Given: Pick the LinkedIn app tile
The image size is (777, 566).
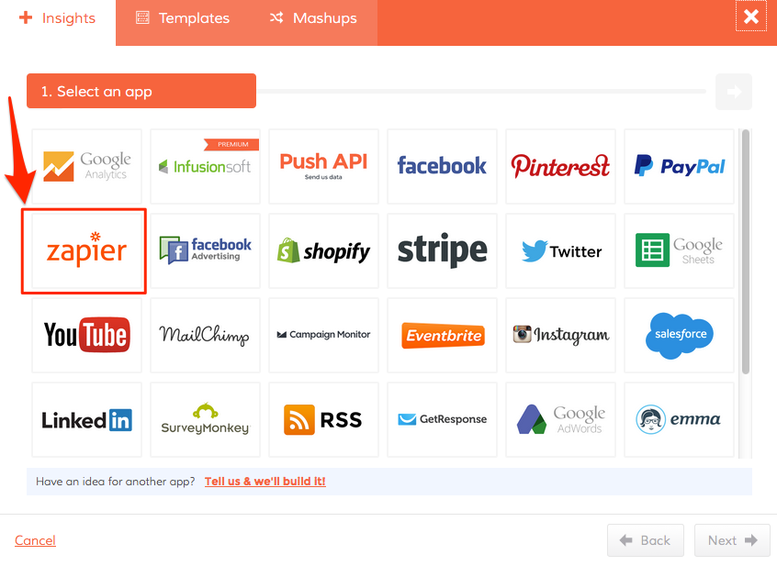Looking at the screenshot, I should tap(86, 419).
